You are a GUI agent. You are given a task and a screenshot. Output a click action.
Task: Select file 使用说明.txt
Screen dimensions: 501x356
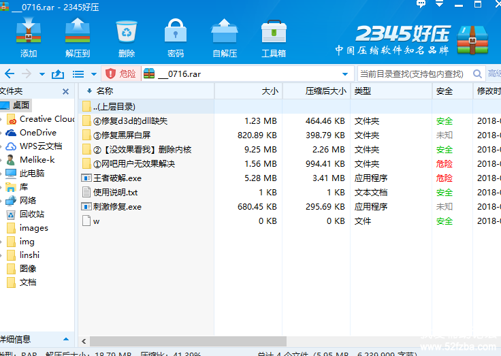click(x=289, y=193)
